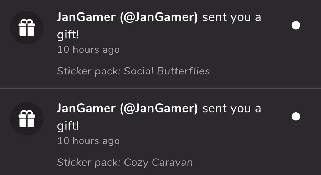
Task: Select the "Social Butterflies" pack name
Action: pos(167,71)
